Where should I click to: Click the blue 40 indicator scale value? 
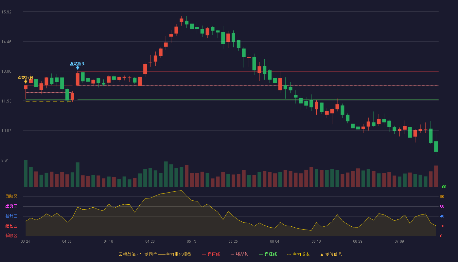(442, 216)
